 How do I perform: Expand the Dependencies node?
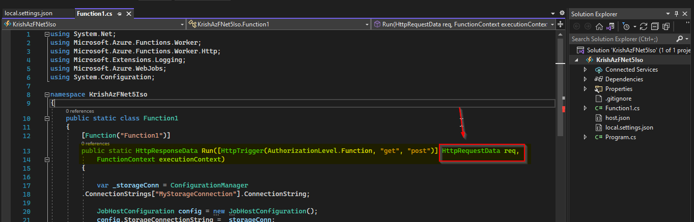(585, 79)
